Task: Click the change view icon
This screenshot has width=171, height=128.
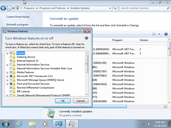Action: point(154,34)
